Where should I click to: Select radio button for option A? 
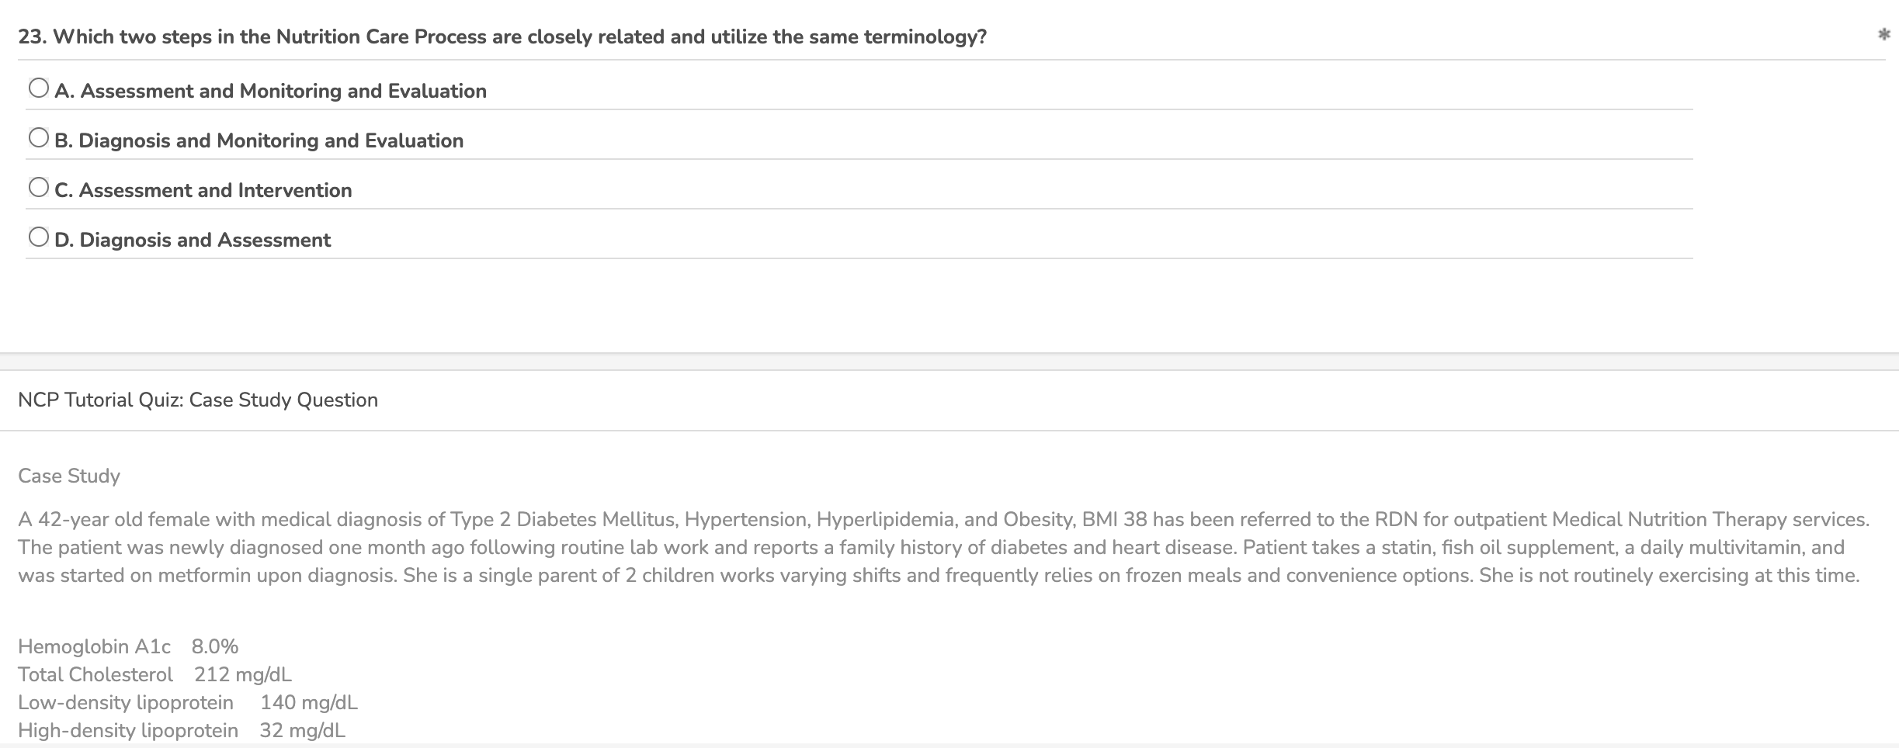click(x=39, y=88)
